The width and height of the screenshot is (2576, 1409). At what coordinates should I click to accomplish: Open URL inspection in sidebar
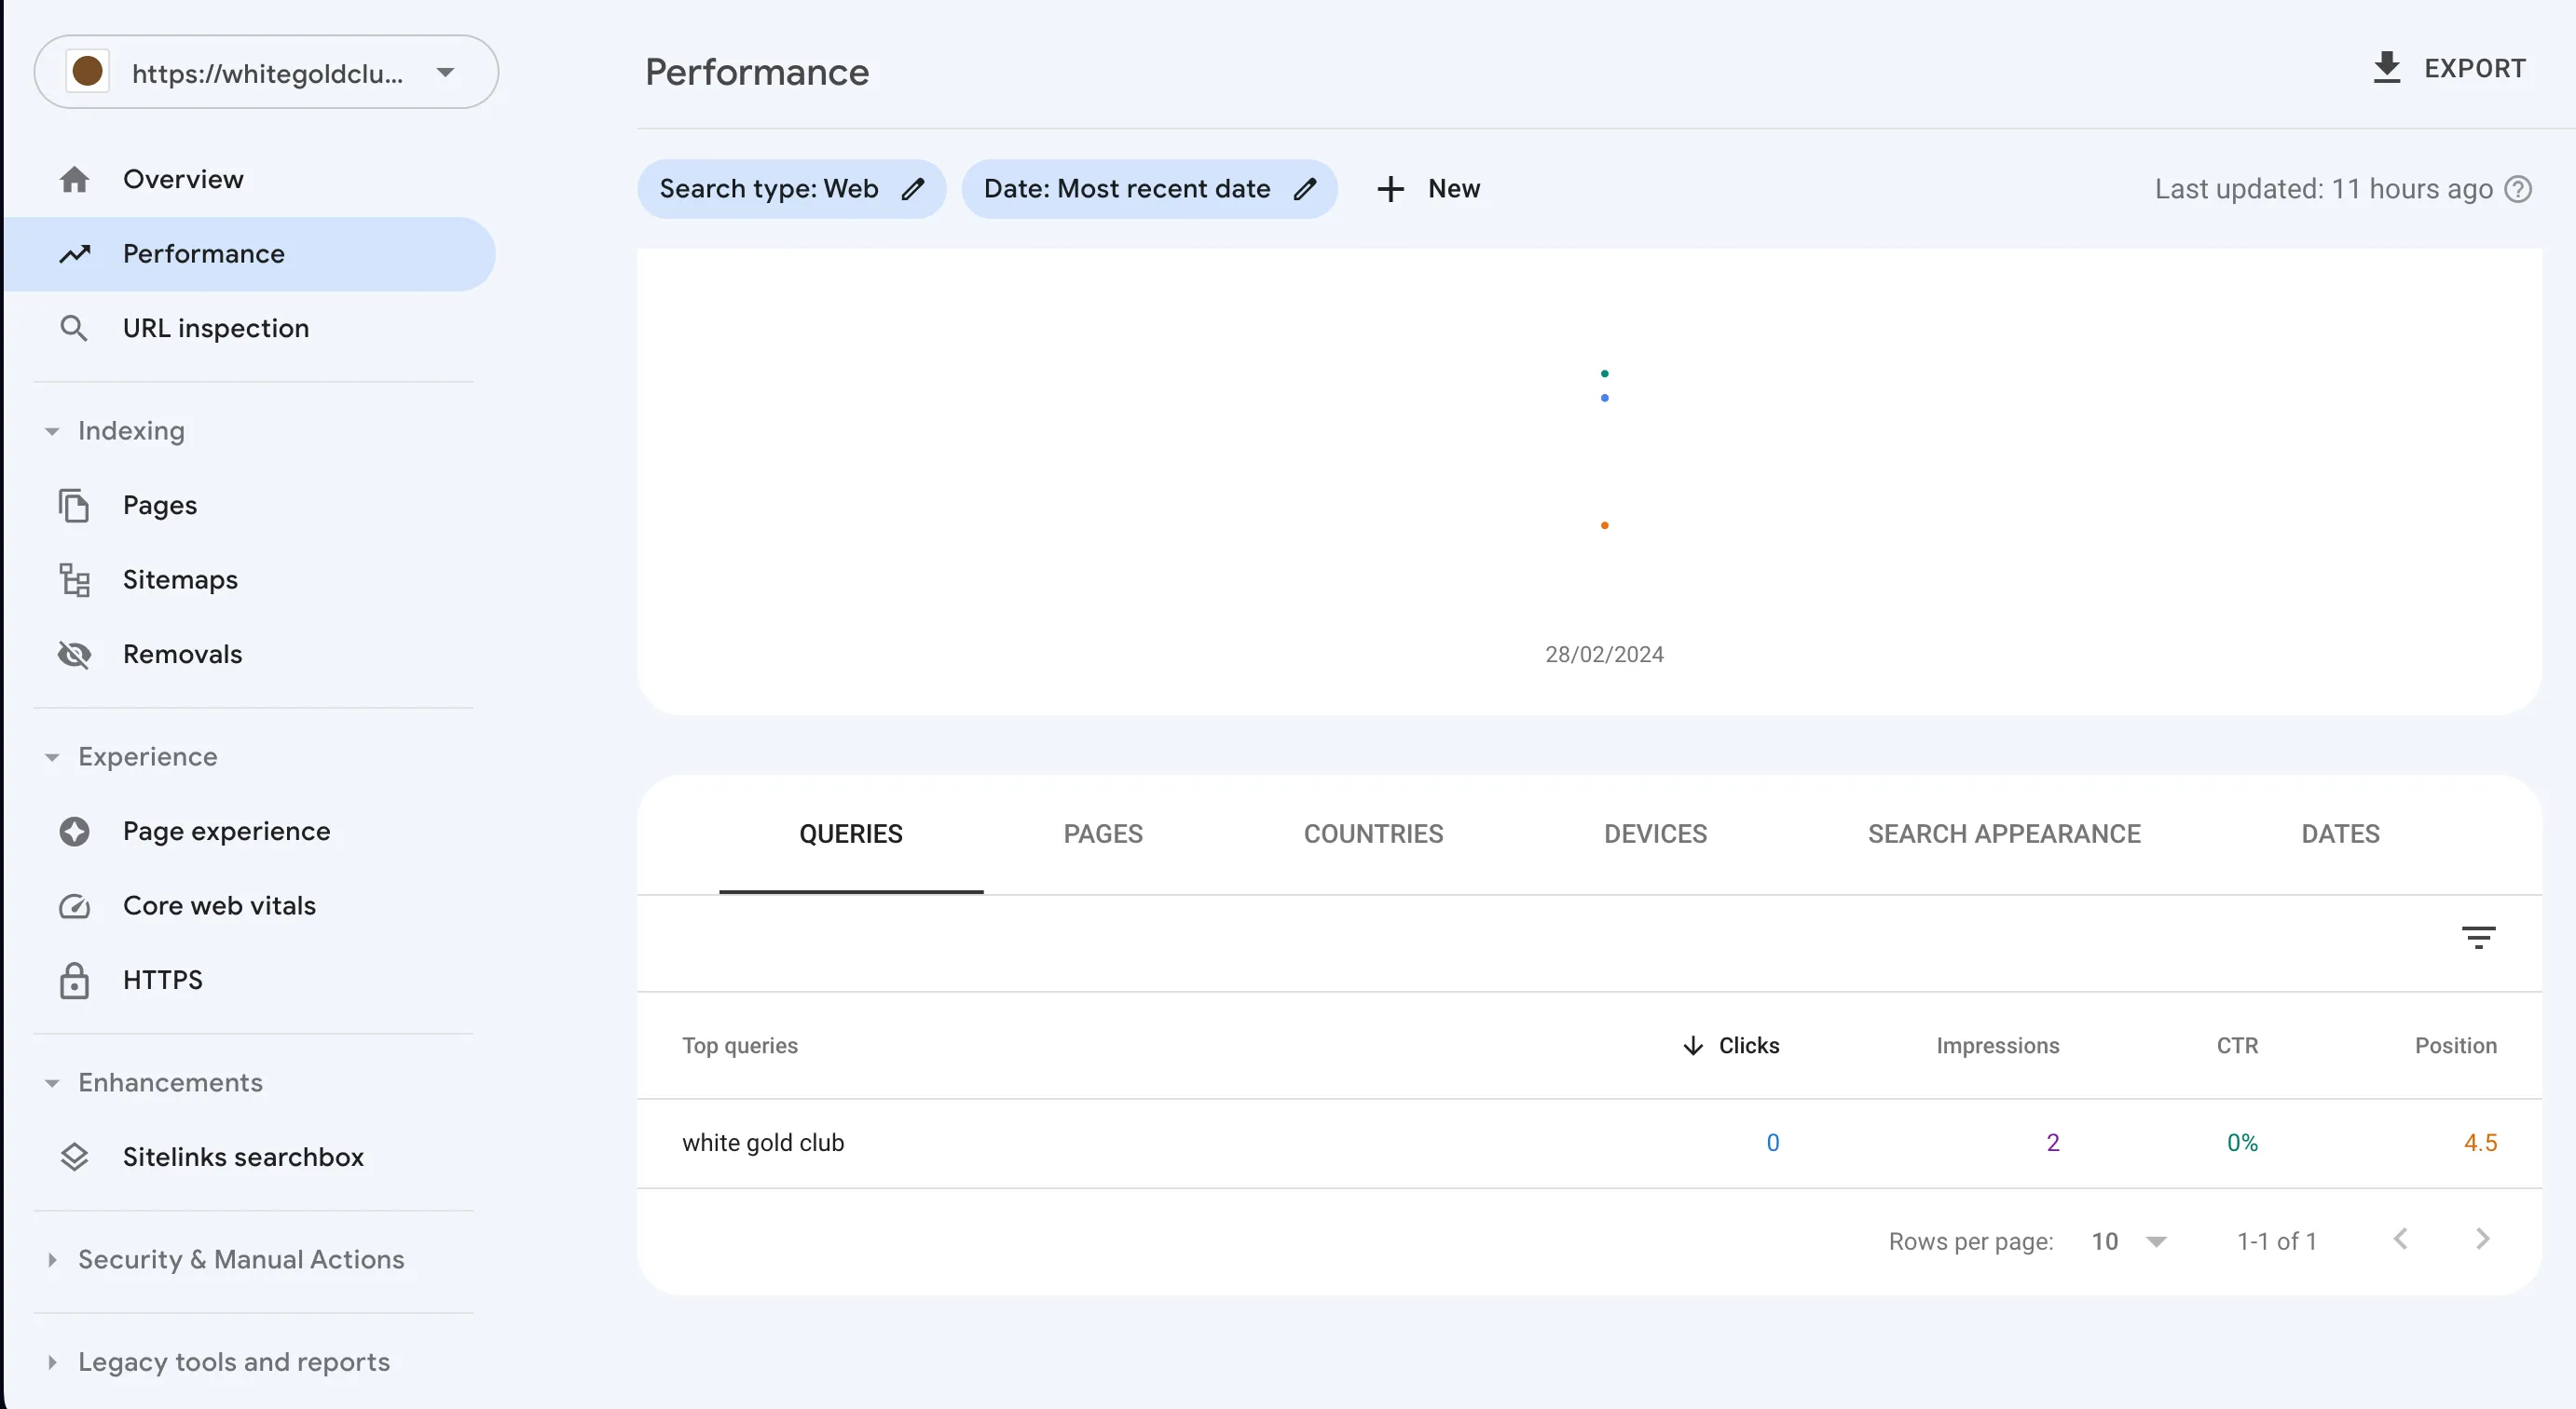250,328
